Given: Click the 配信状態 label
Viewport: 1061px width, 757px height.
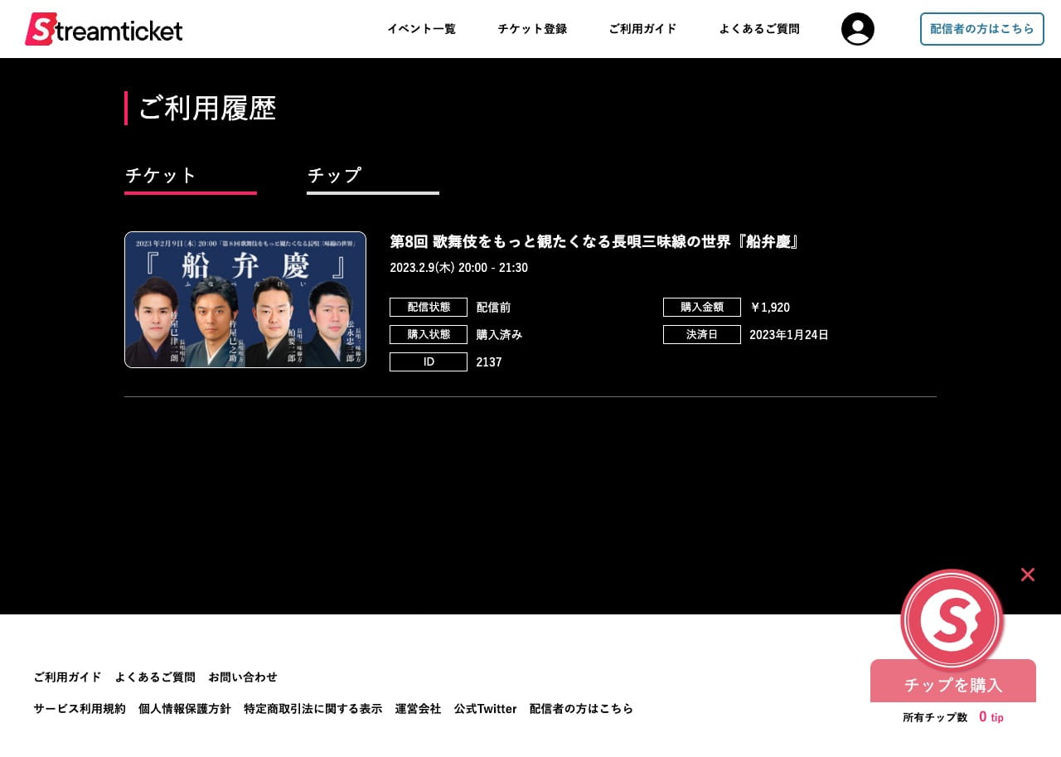Looking at the screenshot, I should pyautogui.click(x=429, y=307).
